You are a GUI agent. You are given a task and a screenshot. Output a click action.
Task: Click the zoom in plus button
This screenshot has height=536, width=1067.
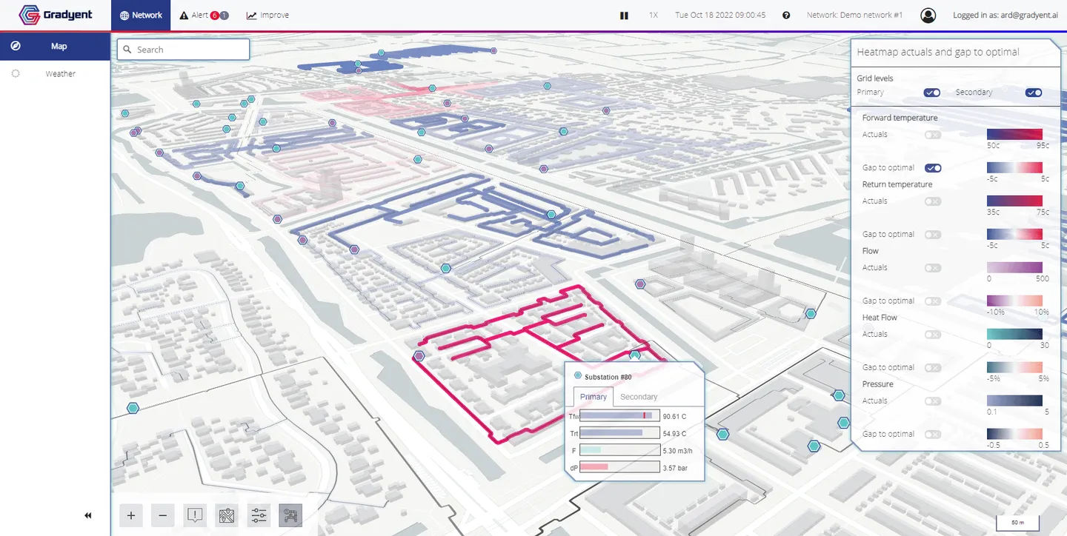131,515
